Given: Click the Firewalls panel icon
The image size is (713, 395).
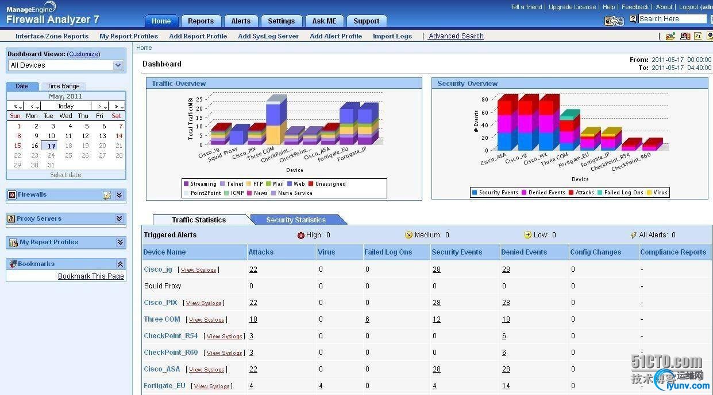Looking at the screenshot, I should pos(12,195).
